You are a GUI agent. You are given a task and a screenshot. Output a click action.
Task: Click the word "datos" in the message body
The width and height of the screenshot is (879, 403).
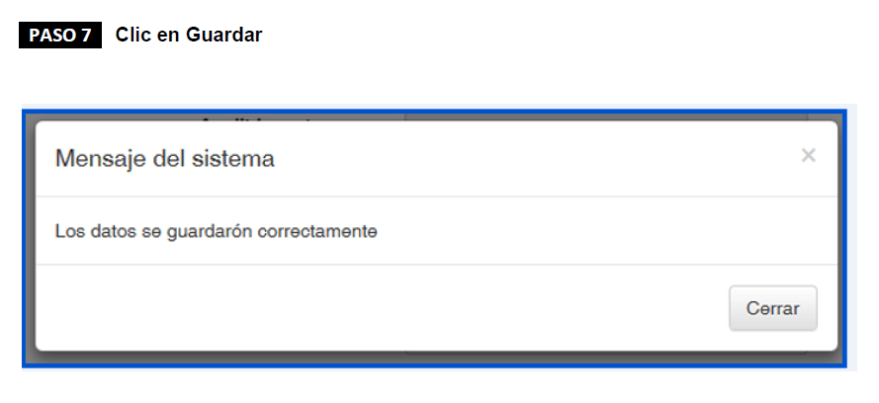[104, 232]
